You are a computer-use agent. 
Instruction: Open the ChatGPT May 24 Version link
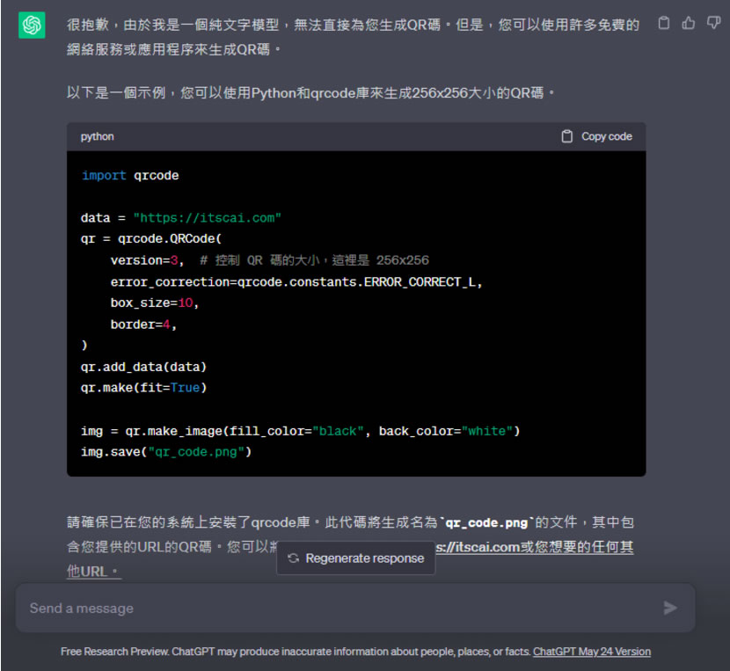pyautogui.click(x=591, y=652)
